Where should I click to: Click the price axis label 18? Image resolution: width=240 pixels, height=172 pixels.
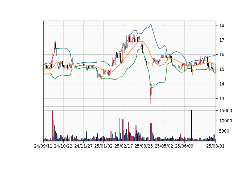[x=222, y=25]
